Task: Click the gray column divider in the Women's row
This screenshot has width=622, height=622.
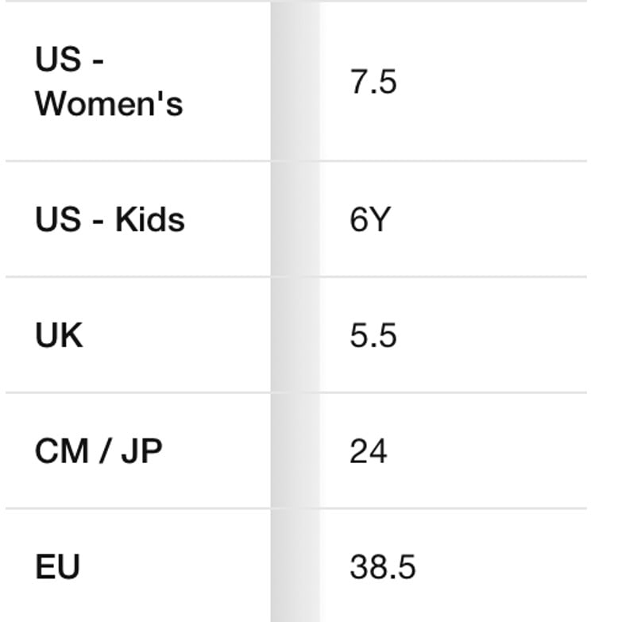Action: [x=296, y=82]
